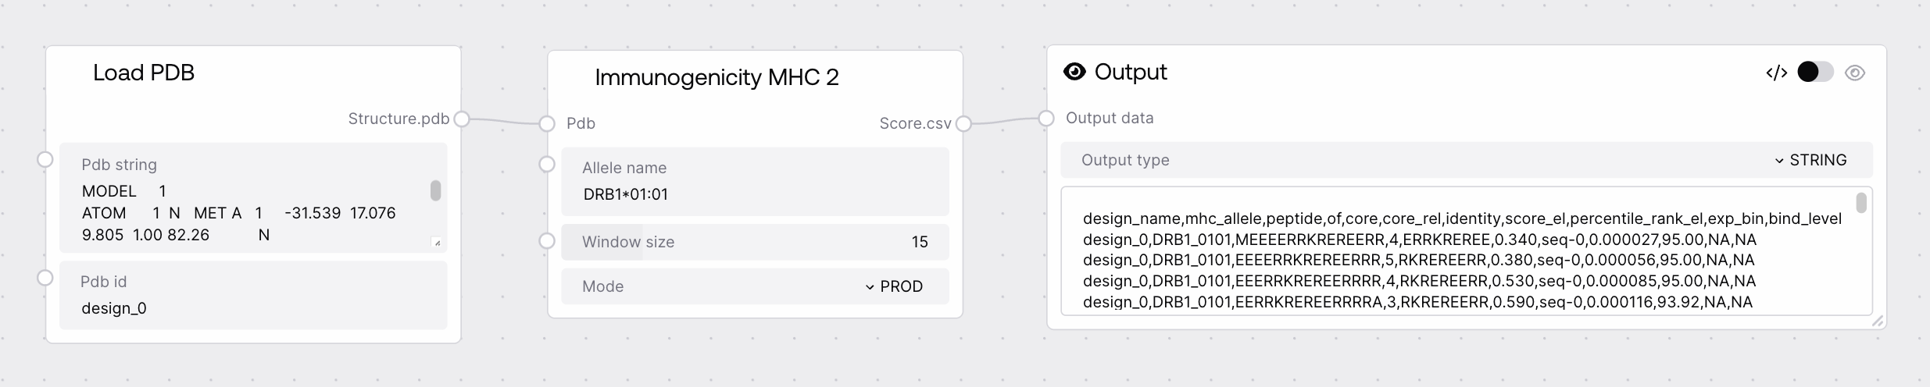Open the Mode PROD dropdown
The height and width of the screenshot is (387, 1930).
coord(894,286)
